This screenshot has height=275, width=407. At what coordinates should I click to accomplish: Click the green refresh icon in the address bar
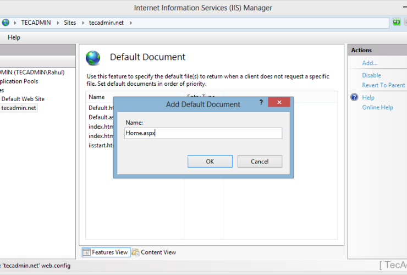click(x=396, y=23)
